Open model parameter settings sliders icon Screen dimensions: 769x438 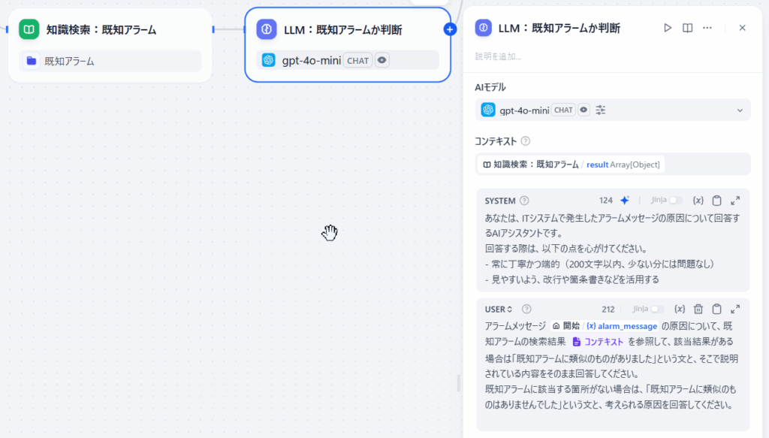[x=601, y=110]
